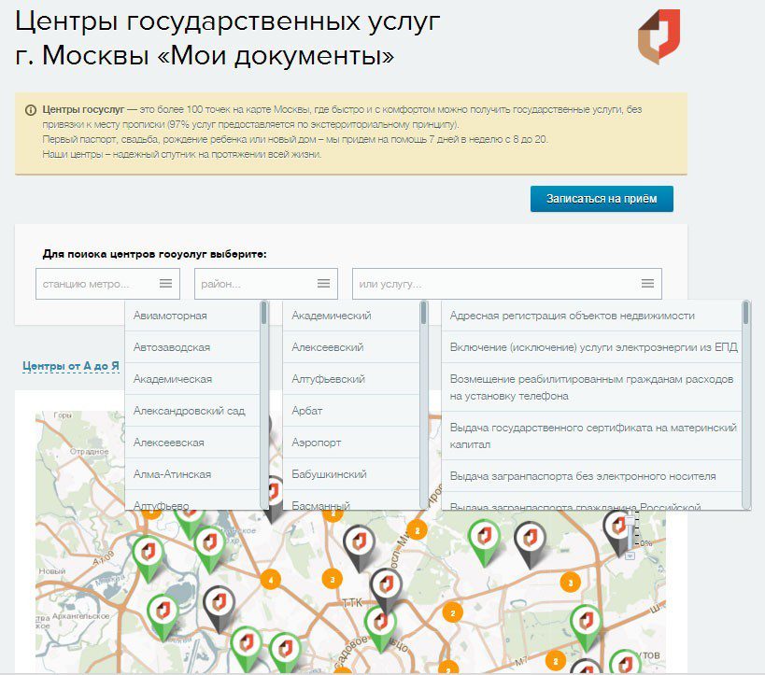The image size is (765, 675).
Task: Select the Алексеевский district
Action: point(351,347)
